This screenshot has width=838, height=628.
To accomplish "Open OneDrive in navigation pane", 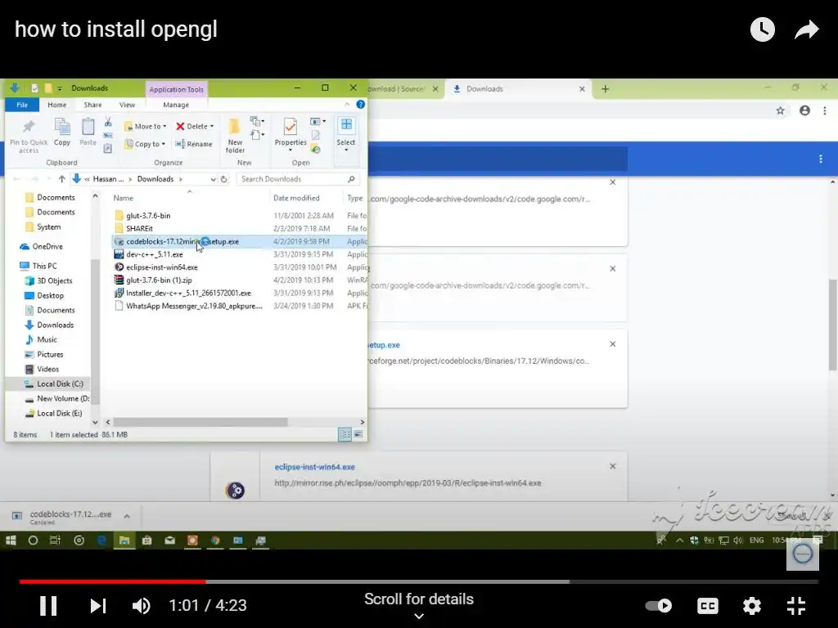I will [47, 246].
